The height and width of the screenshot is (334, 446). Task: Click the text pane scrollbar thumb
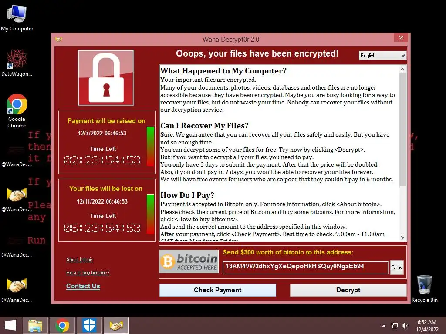[x=402, y=130]
